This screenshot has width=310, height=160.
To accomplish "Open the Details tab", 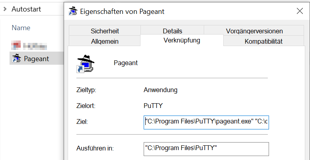I will click(172, 31).
